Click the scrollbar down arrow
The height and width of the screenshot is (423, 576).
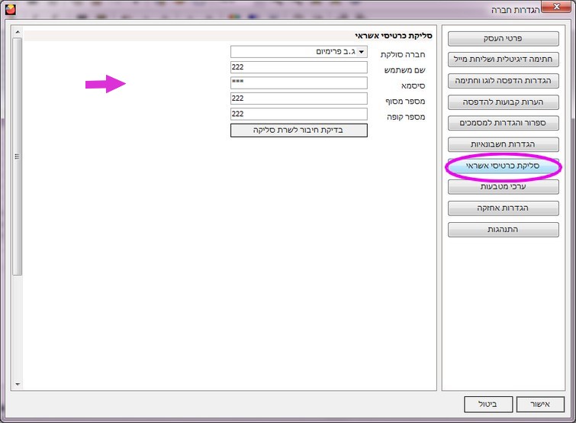click(18, 384)
